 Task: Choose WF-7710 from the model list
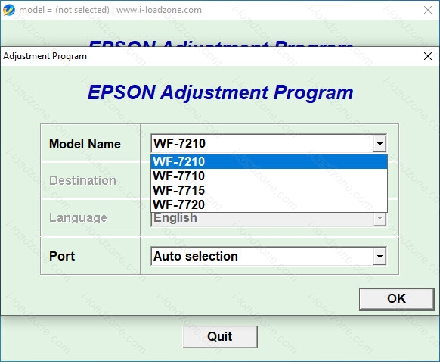point(269,176)
